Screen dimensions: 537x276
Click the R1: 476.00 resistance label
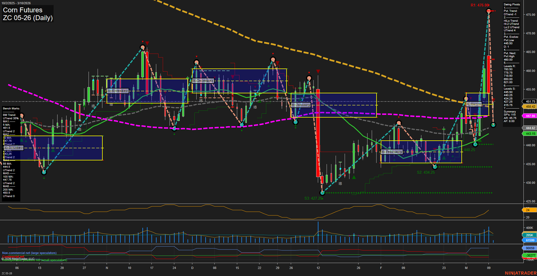click(479, 5)
